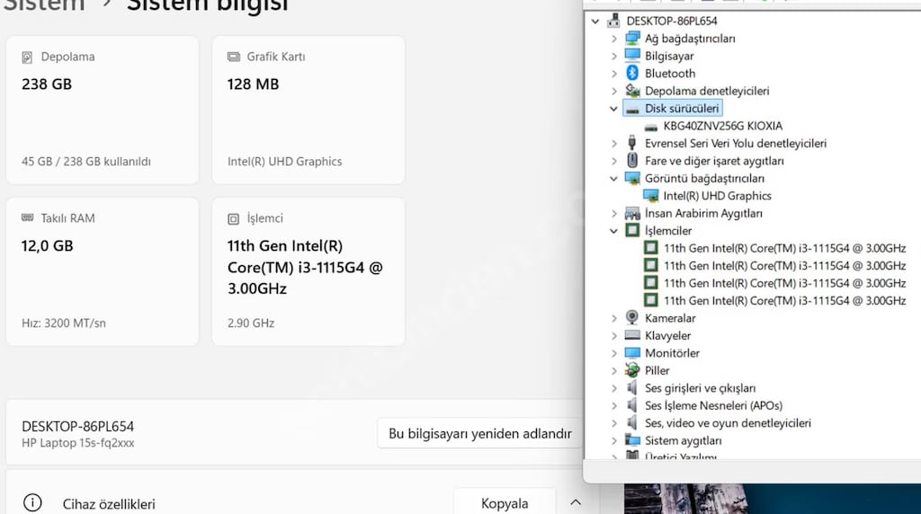Click the HP Laptop 15s-fq2xxx text

tap(78, 443)
